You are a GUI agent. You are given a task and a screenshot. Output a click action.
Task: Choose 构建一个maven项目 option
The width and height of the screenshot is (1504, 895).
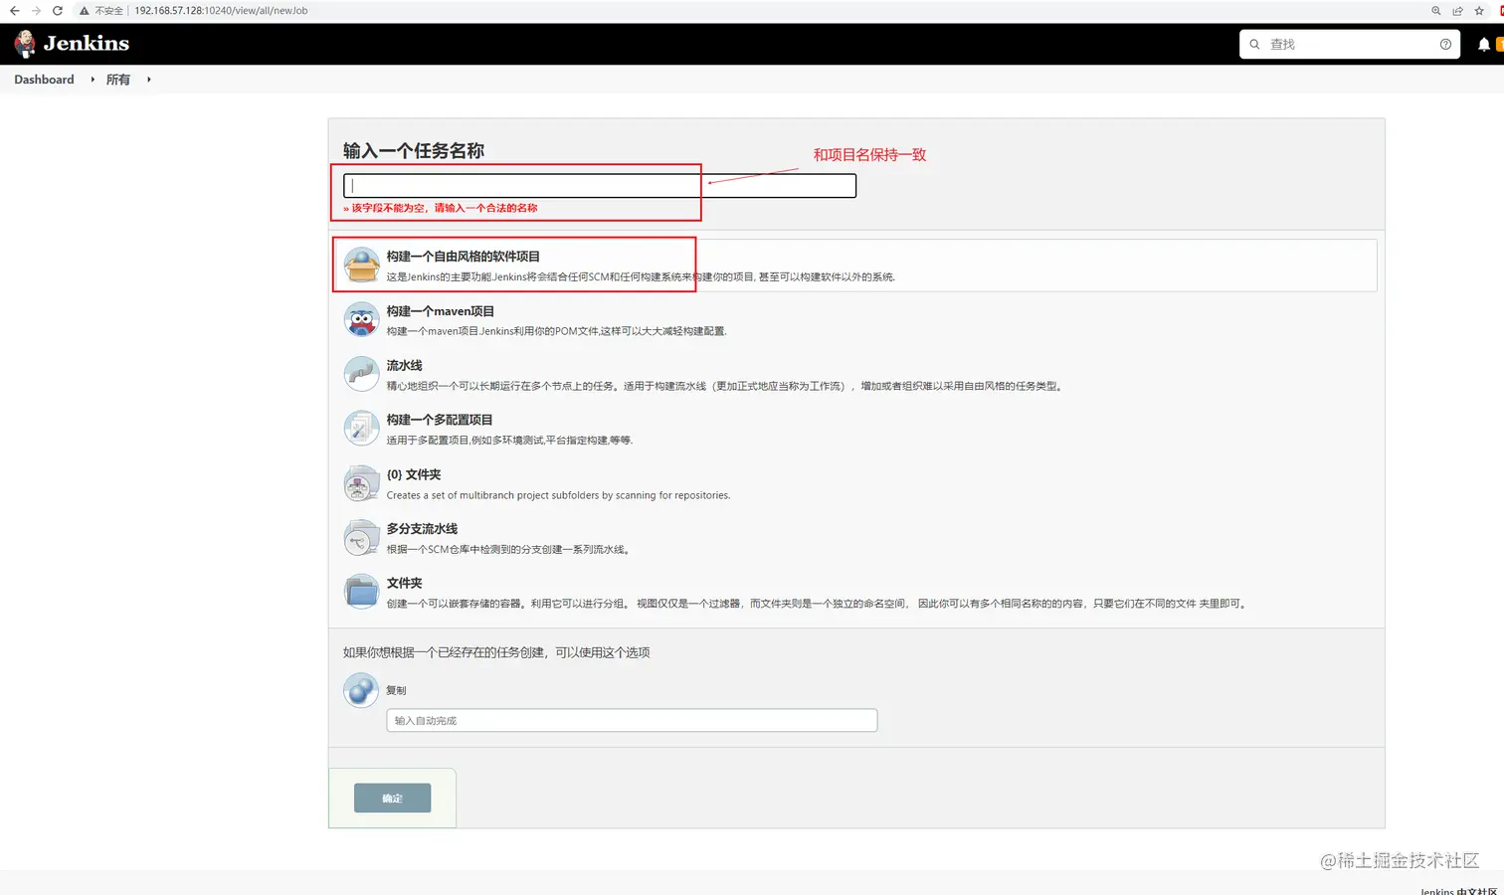(440, 311)
